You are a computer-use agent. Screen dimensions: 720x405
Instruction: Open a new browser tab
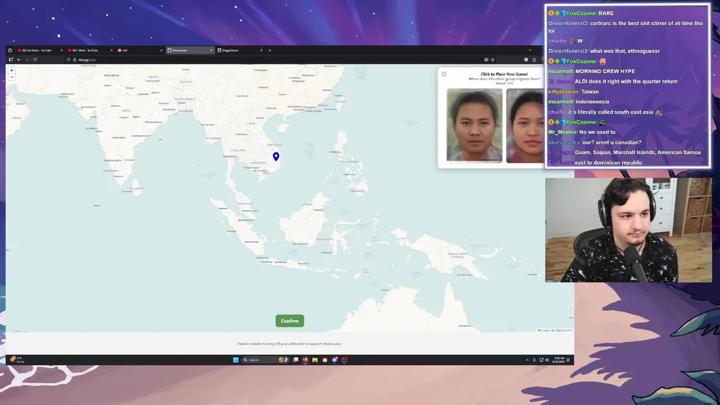coord(269,50)
